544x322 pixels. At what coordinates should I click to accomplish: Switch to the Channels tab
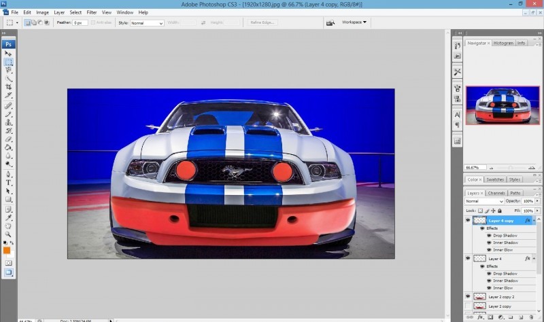(496, 193)
